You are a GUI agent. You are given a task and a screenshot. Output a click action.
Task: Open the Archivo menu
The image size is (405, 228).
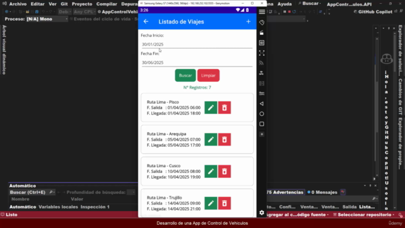pyautogui.click(x=18, y=4)
